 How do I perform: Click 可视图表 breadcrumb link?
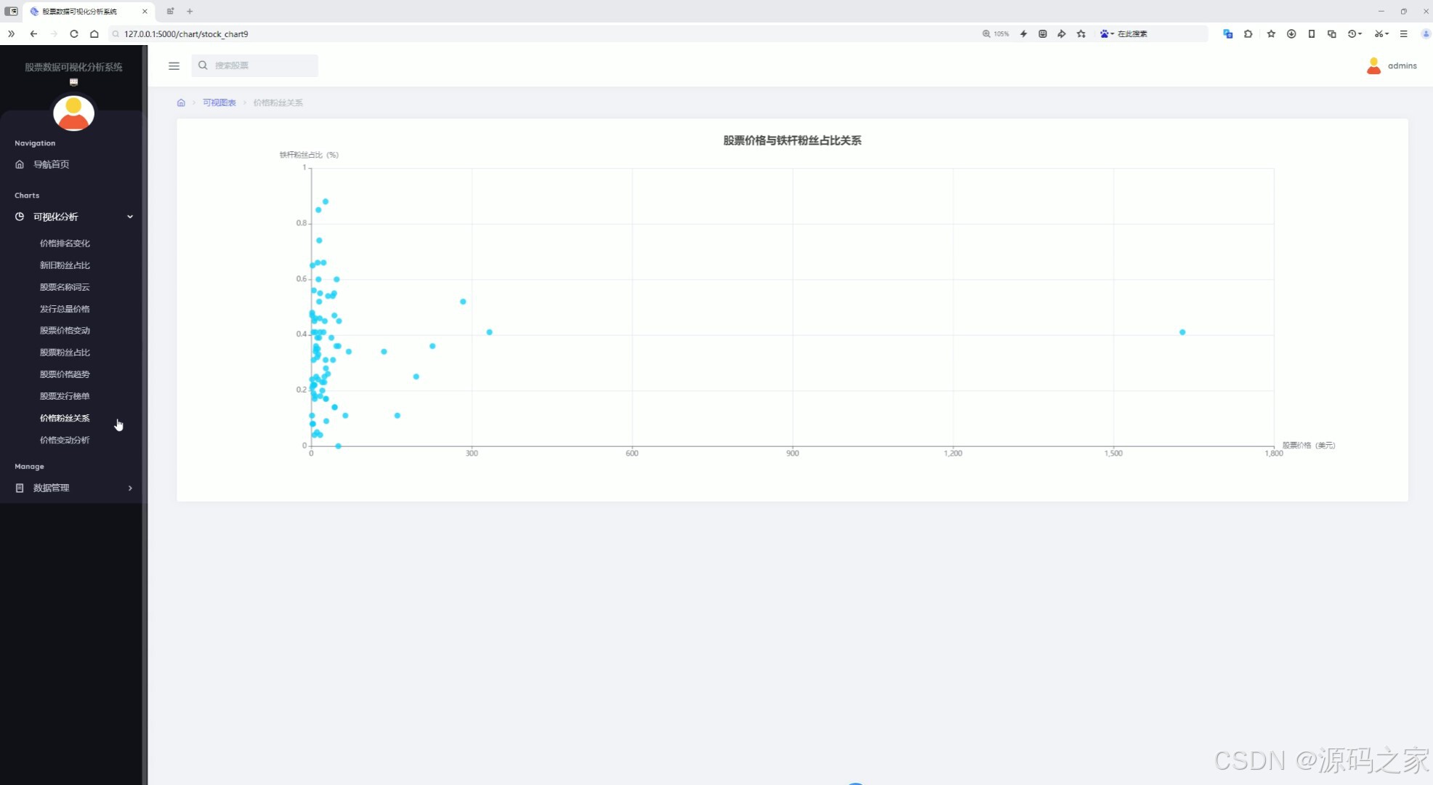coord(219,102)
